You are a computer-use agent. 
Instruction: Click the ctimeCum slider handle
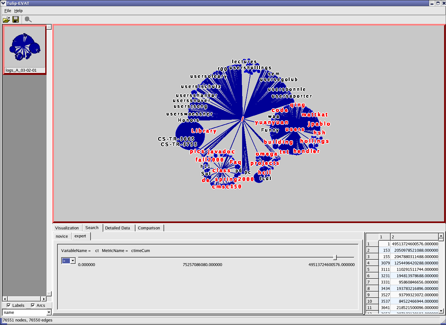pyautogui.click(x=335, y=257)
